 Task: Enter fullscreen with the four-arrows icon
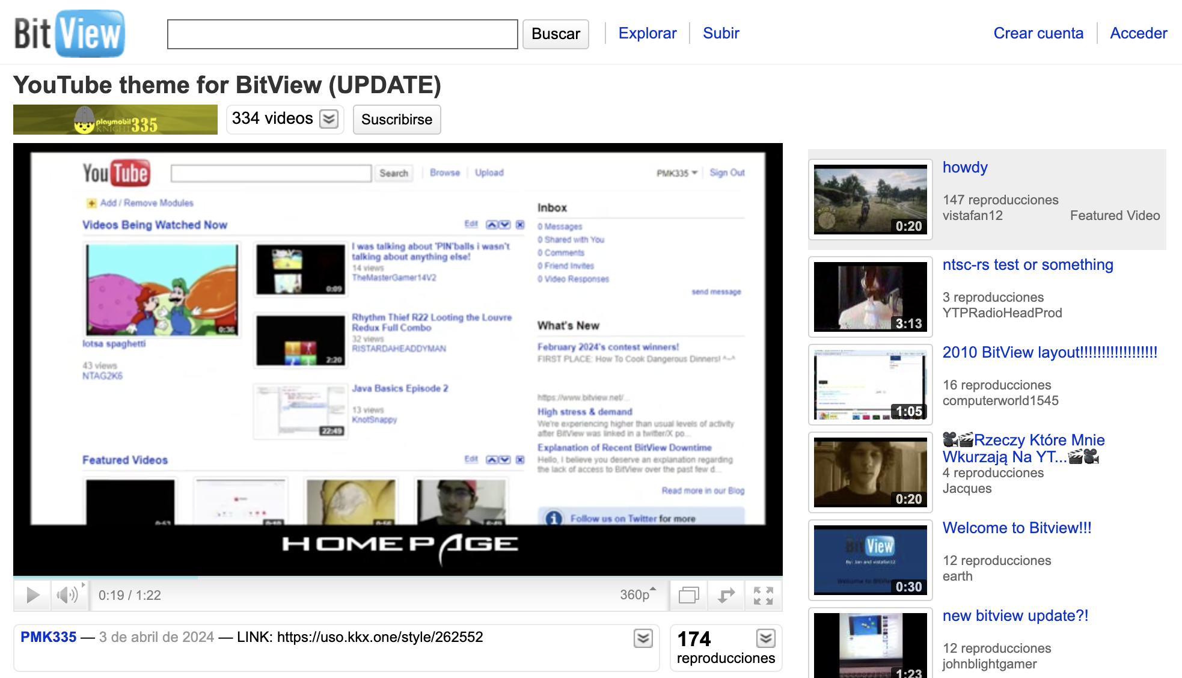click(x=763, y=595)
